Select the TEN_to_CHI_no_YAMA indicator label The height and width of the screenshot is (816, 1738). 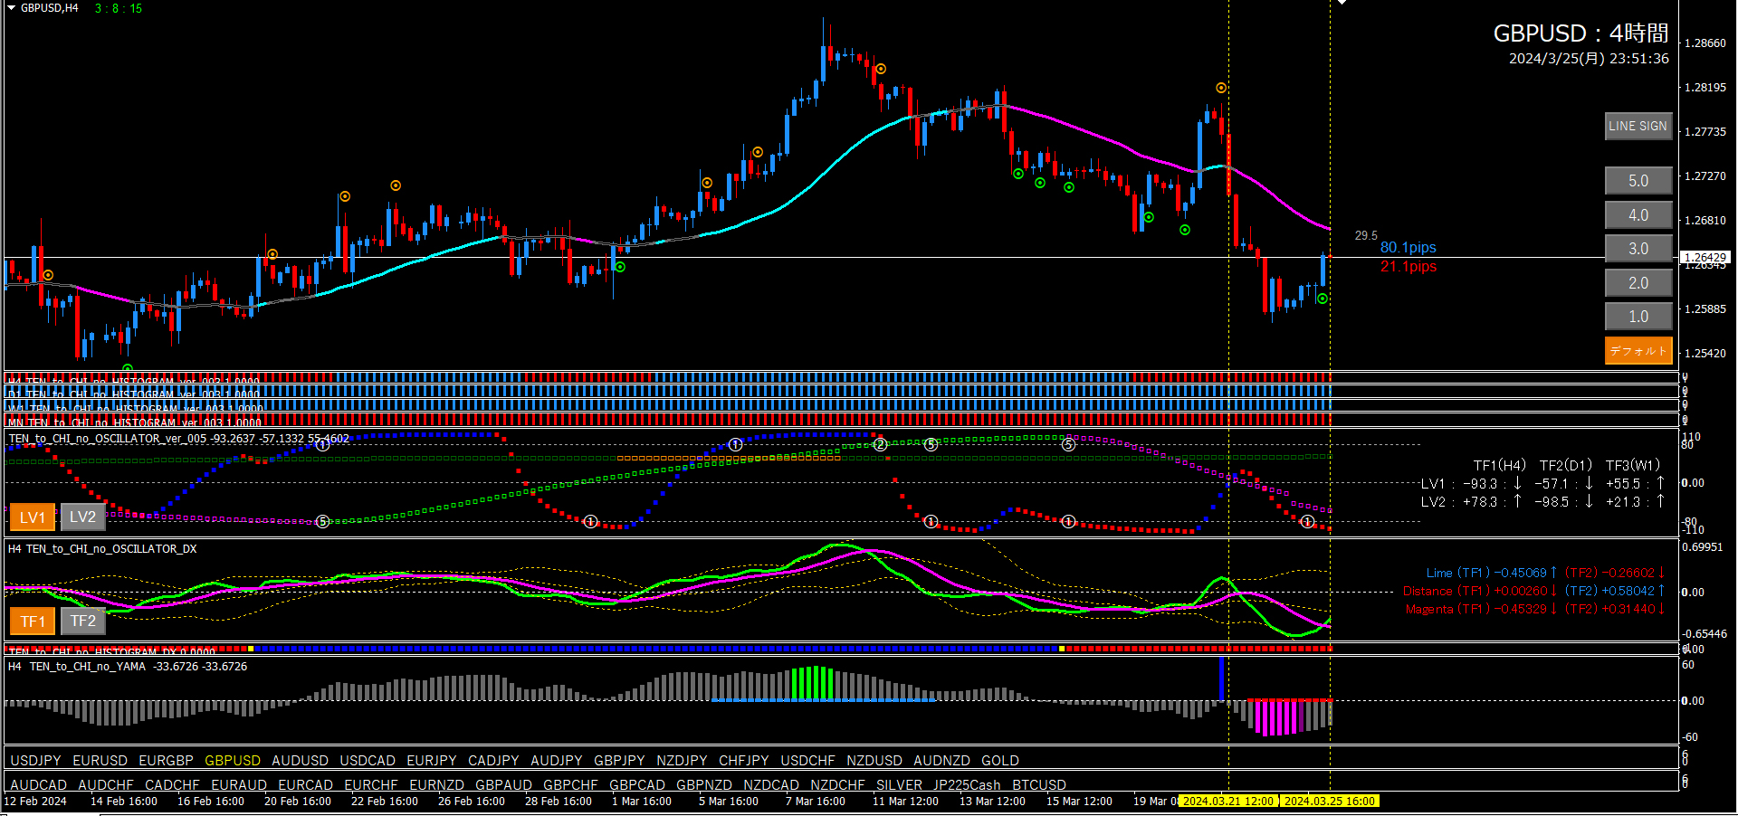pos(87,667)
